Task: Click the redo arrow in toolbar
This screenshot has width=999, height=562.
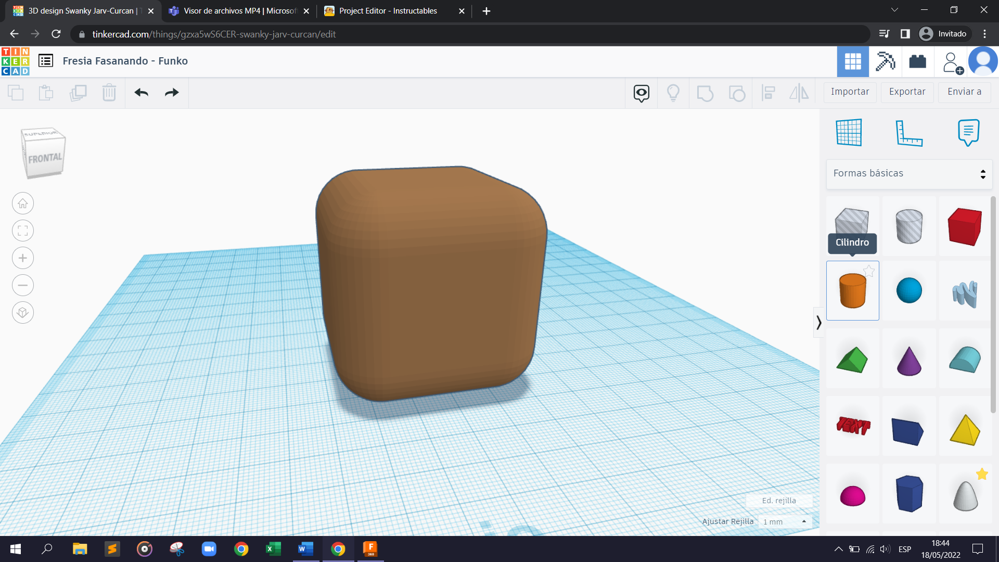Action: point(172,93)
